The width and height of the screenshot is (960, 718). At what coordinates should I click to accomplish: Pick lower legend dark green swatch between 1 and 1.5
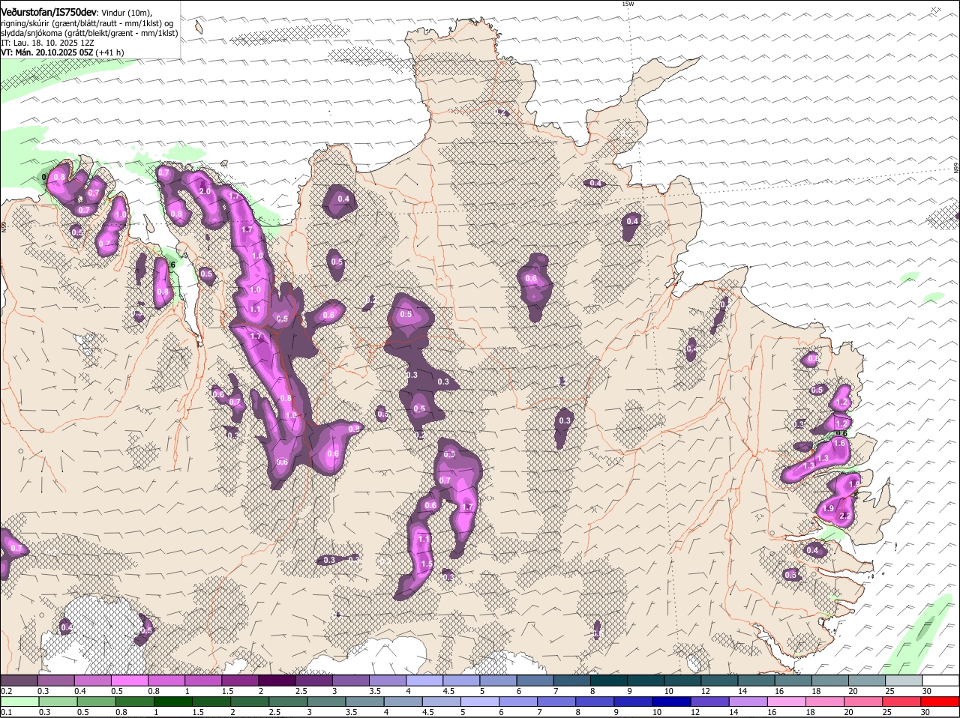[172, 702]
